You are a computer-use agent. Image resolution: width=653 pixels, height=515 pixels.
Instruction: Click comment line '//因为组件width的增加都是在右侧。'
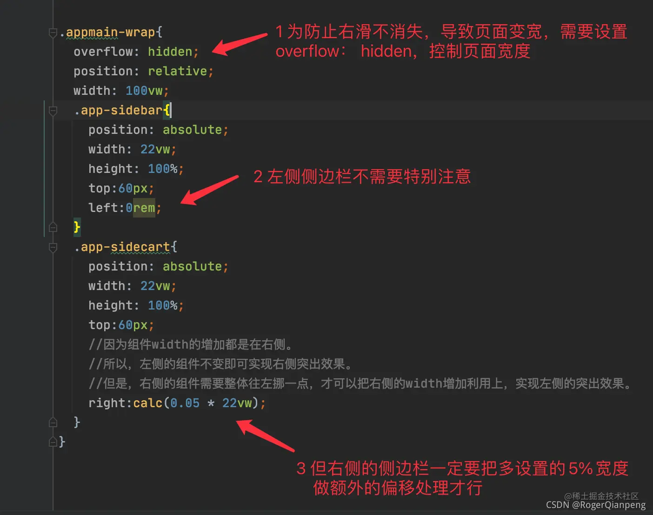191,344
